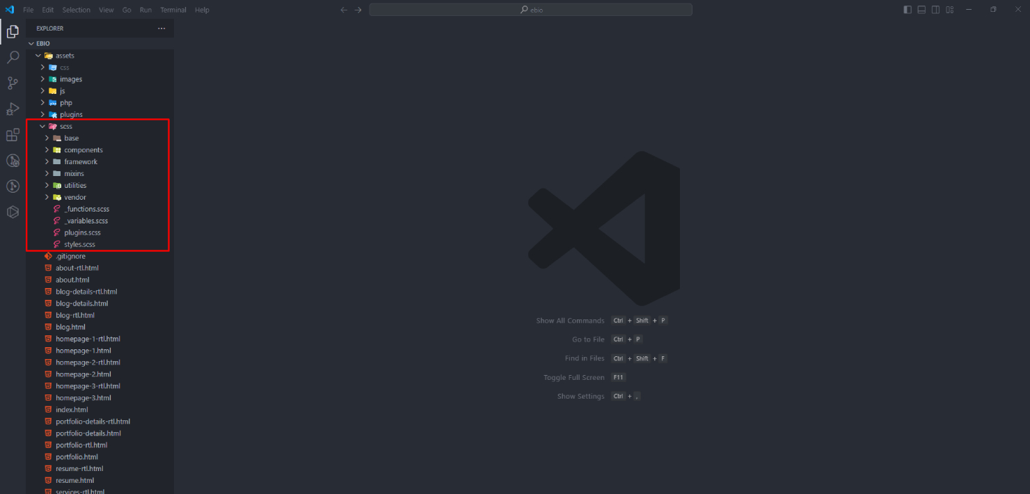The height and width of the screenshot is (494, 1030).
Task: Collapse the assets folder chevron
Action: (38, 56)
